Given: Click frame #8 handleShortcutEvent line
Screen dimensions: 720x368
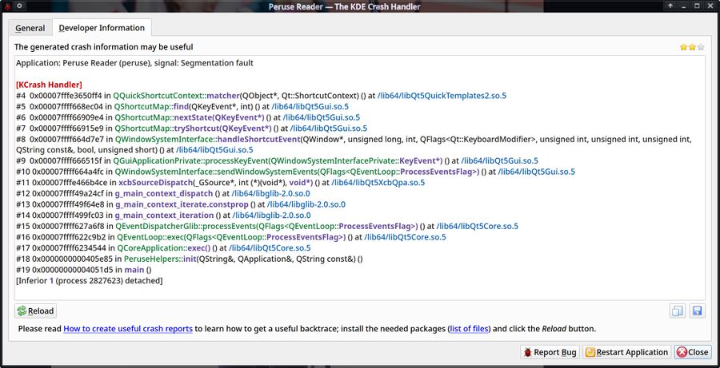Looking at the screenshot, I should [354, 144].
